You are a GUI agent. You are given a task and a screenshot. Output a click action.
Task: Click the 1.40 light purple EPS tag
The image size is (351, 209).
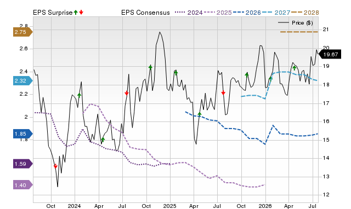coord(22,185)
